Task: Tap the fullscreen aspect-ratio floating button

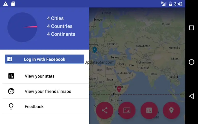Action: pyautogui.click(x=127, y=110)
